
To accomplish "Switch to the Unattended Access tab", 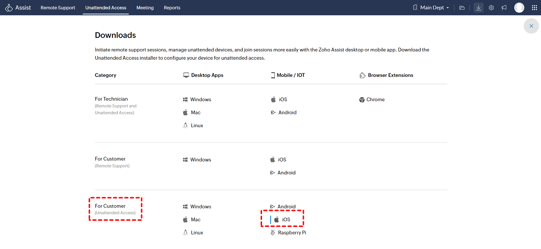I will (105, 8).
